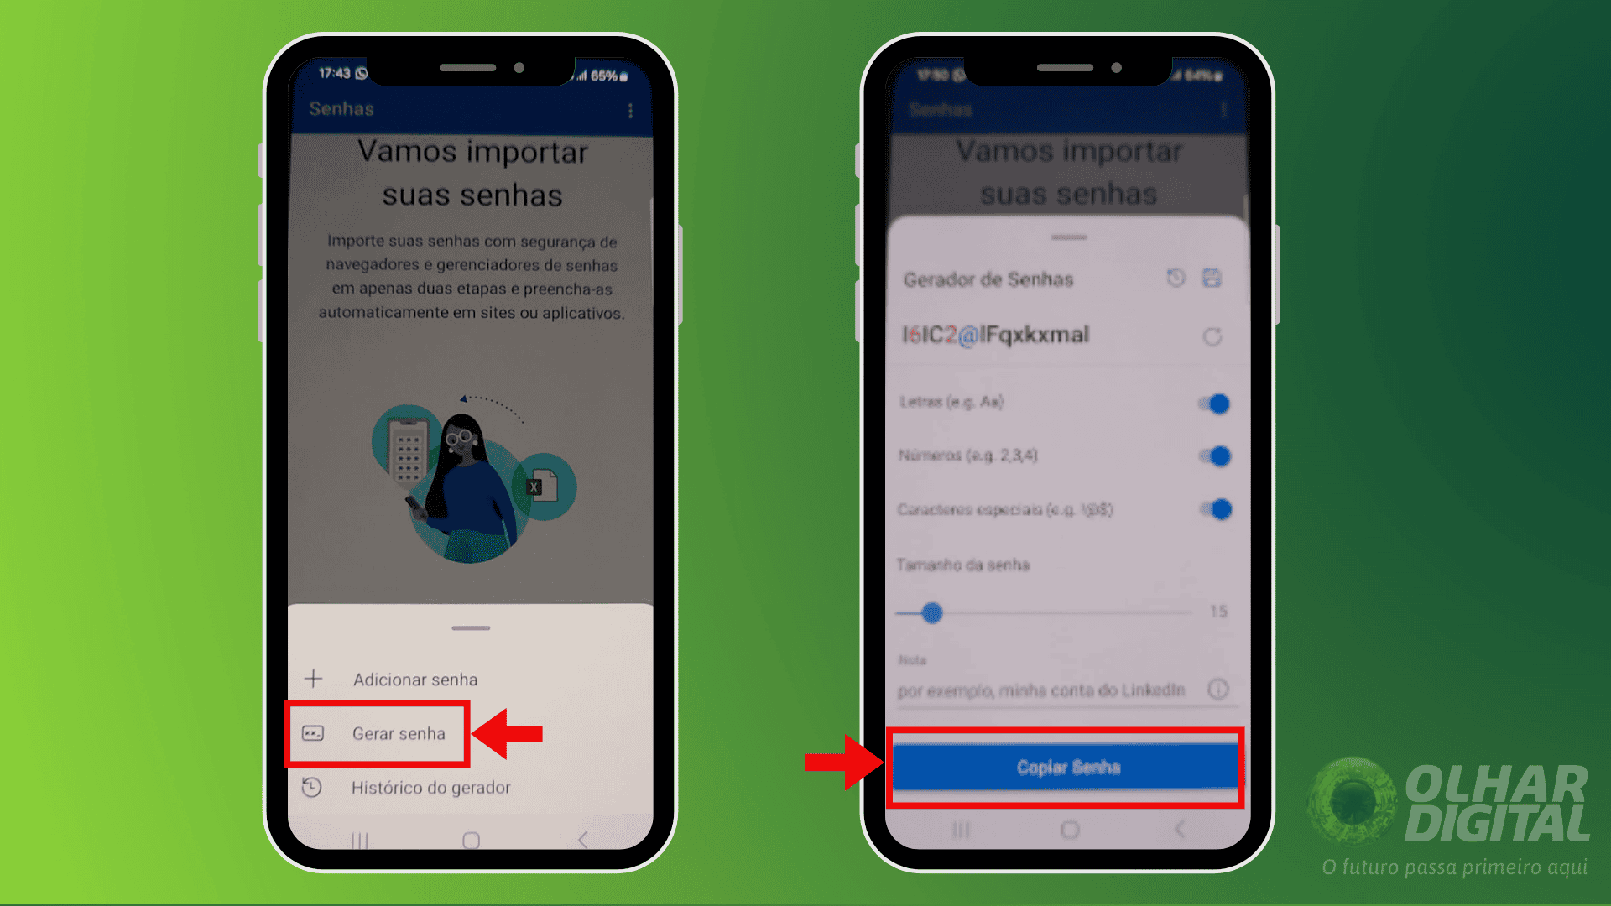1611x906 pixels.
Task: Click the Histórico do gerador clock icon
Action: pyautogui.click(x=315, y=789)
